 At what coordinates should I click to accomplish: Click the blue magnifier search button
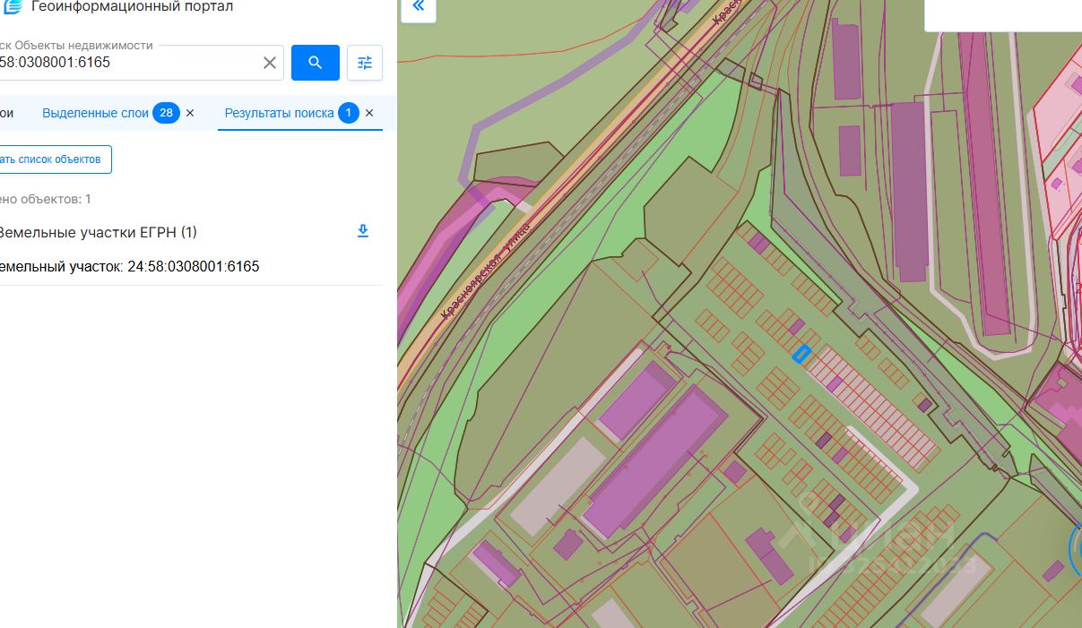click(315, 63)
